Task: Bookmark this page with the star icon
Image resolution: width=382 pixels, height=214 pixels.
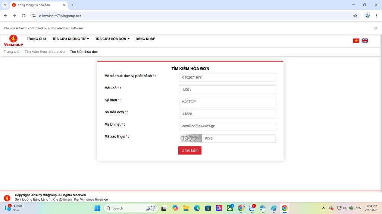Action: 355,16
